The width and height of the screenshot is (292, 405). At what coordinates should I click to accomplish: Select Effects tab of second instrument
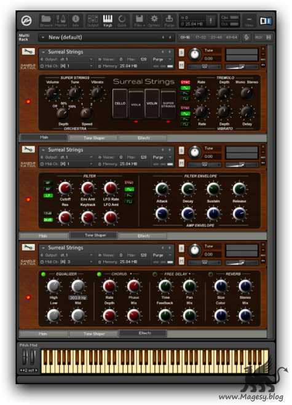click(x=143, y=236)
